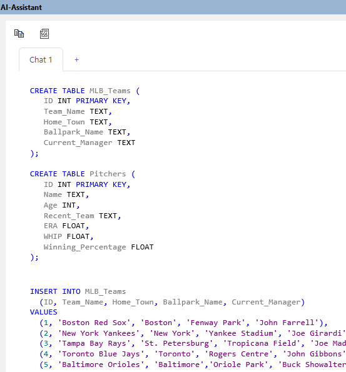
Task: Select the ERA FLOAT column line
Action: click(66, 226)
